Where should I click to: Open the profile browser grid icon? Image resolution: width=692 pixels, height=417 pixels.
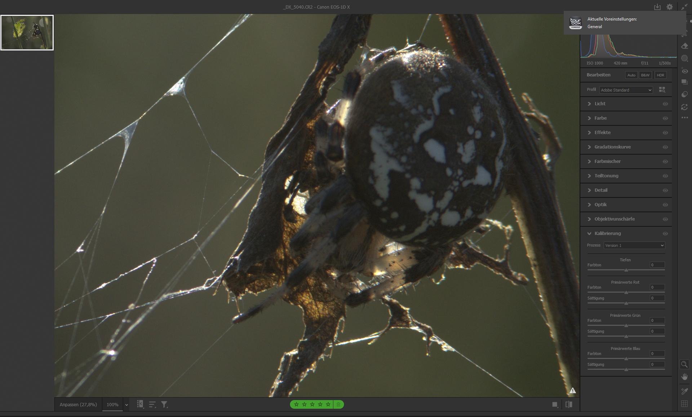click(662, 90)
